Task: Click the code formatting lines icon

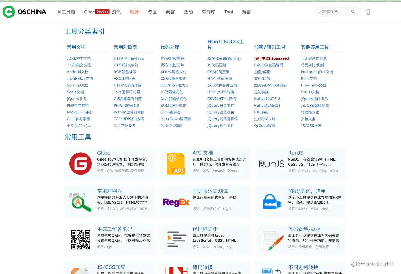Action: 177,239
